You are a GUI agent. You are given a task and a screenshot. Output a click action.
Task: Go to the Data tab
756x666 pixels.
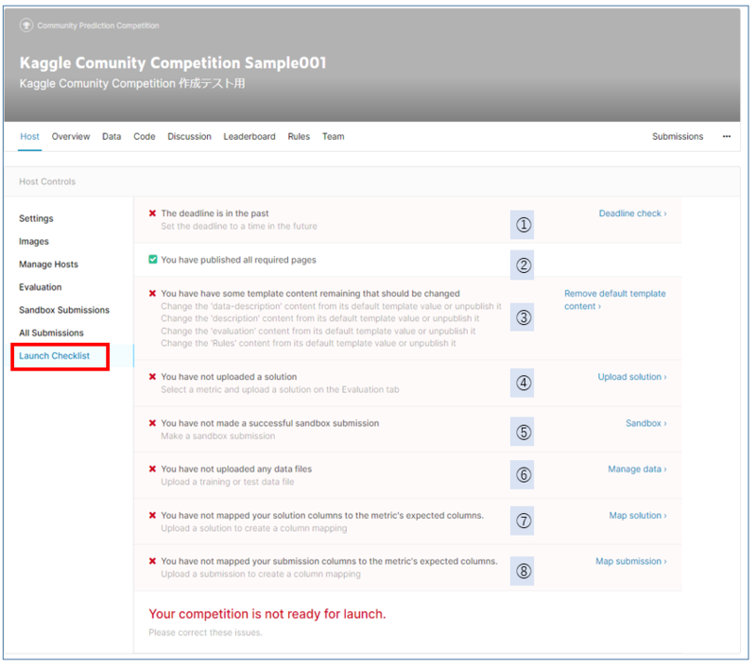click(x=112, y=136)
